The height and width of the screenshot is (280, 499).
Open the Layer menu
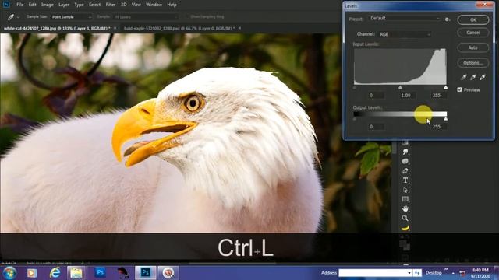64,5
